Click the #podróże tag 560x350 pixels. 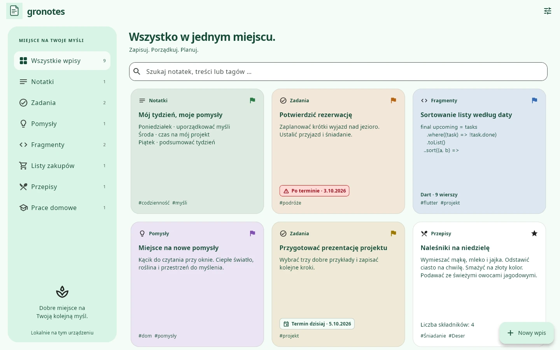pos(290,203)
